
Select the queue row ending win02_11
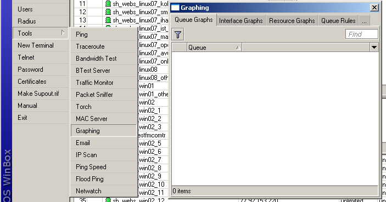[x=152, y=193]
